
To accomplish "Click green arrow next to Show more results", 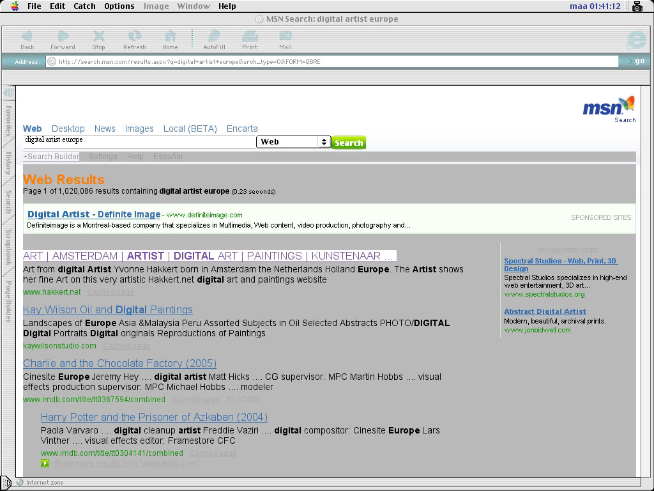I will [x=45, y=463].
